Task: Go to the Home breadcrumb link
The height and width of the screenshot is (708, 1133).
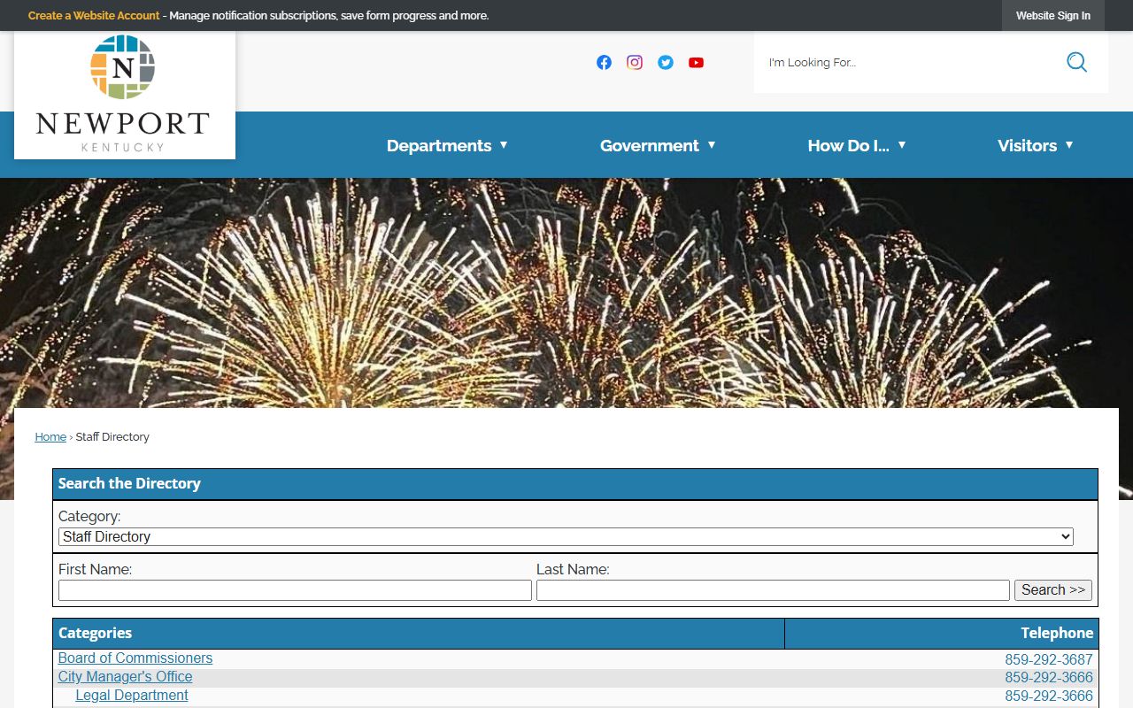Action: [x=50, y=437]
